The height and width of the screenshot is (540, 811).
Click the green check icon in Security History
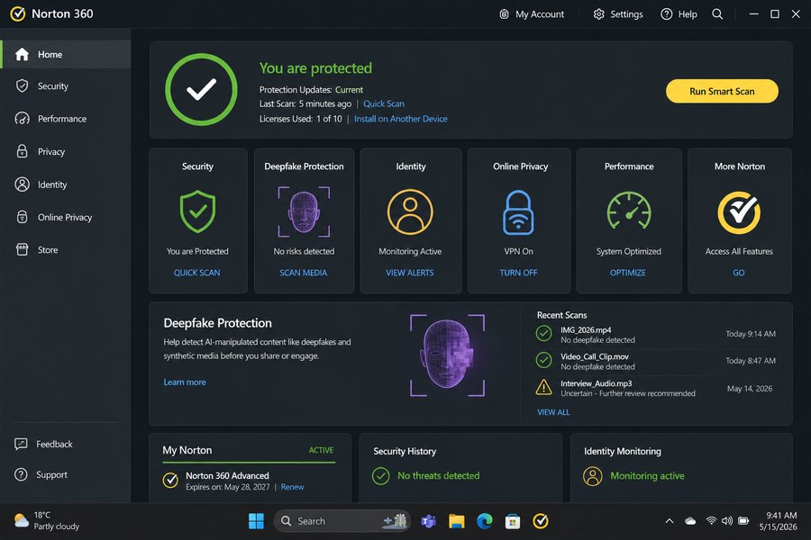click(x=380, y=476)
